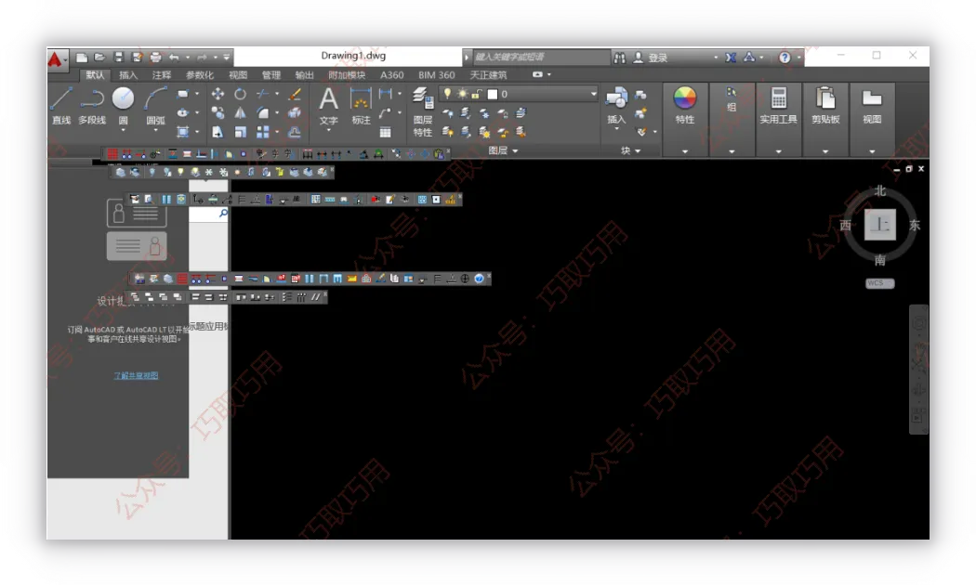The width and height of the screenshot is (976, 586).
Task: Open the 组 group panel button
Action: [732, 99]
